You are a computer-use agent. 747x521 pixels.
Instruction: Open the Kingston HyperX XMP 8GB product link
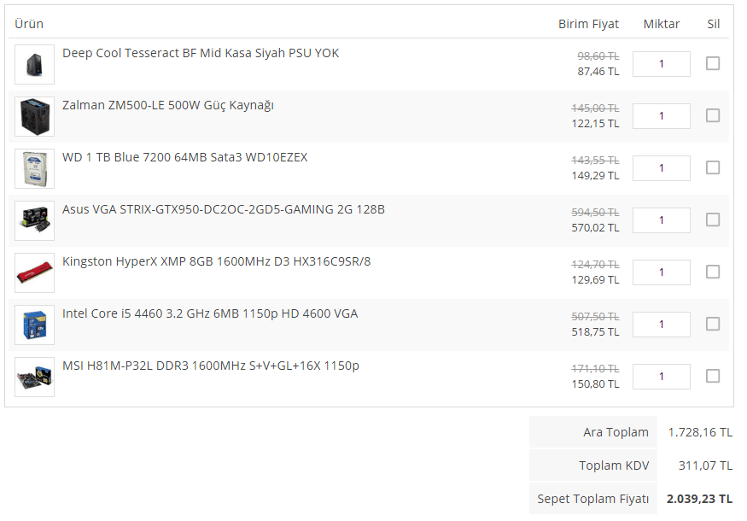216,261
